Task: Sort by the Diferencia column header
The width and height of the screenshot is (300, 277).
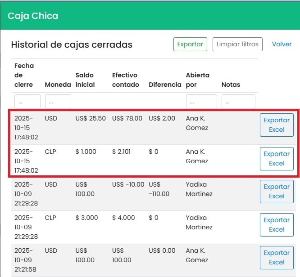Action: click(x=165, y=85)
